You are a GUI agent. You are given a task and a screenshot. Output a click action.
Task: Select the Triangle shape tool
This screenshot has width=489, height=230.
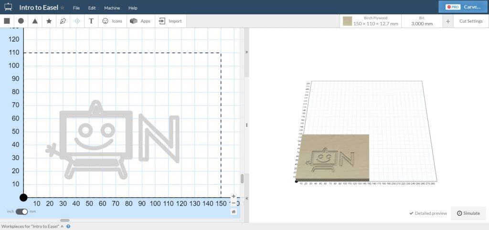click(x=35, y=21)
